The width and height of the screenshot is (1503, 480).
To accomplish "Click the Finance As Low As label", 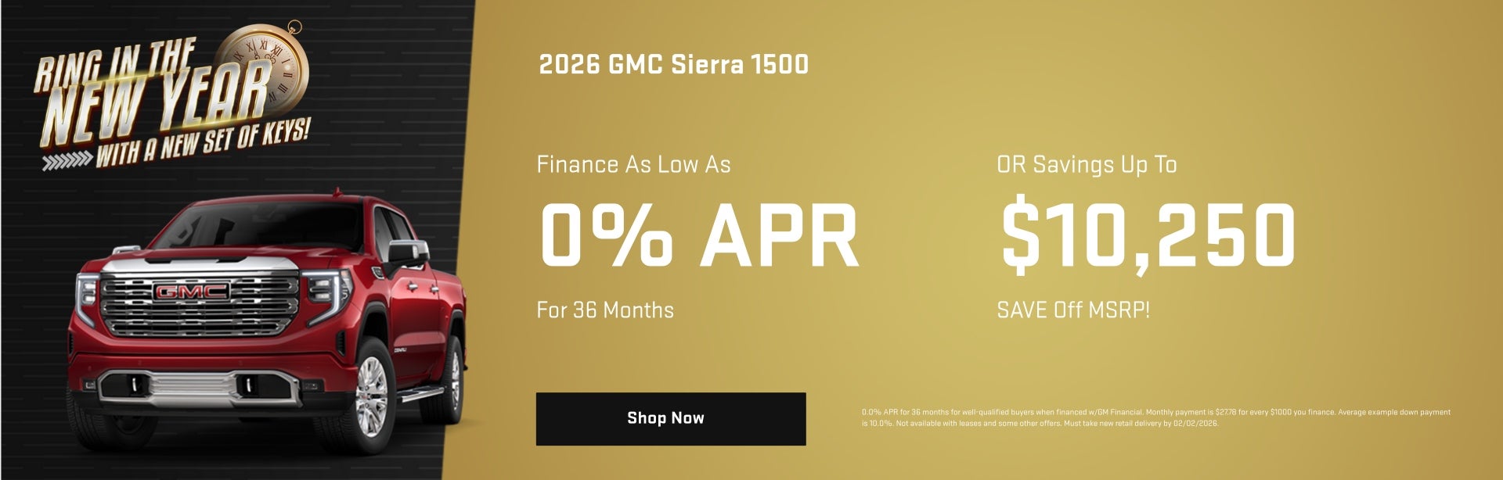I will pyautogui.click(x=633, y=166).
